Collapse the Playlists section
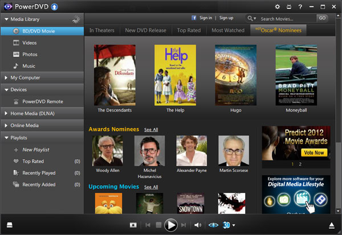Image resolution: width=342 pixels, height=235 pixels. point(6,138)
